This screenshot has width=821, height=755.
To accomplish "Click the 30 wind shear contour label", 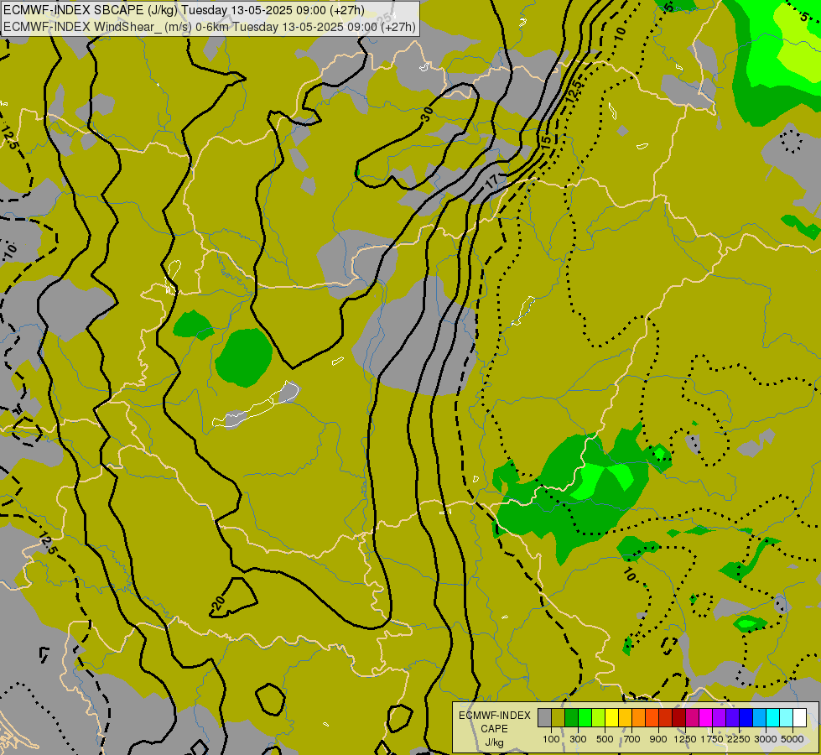I will click(x=427, y=114).
